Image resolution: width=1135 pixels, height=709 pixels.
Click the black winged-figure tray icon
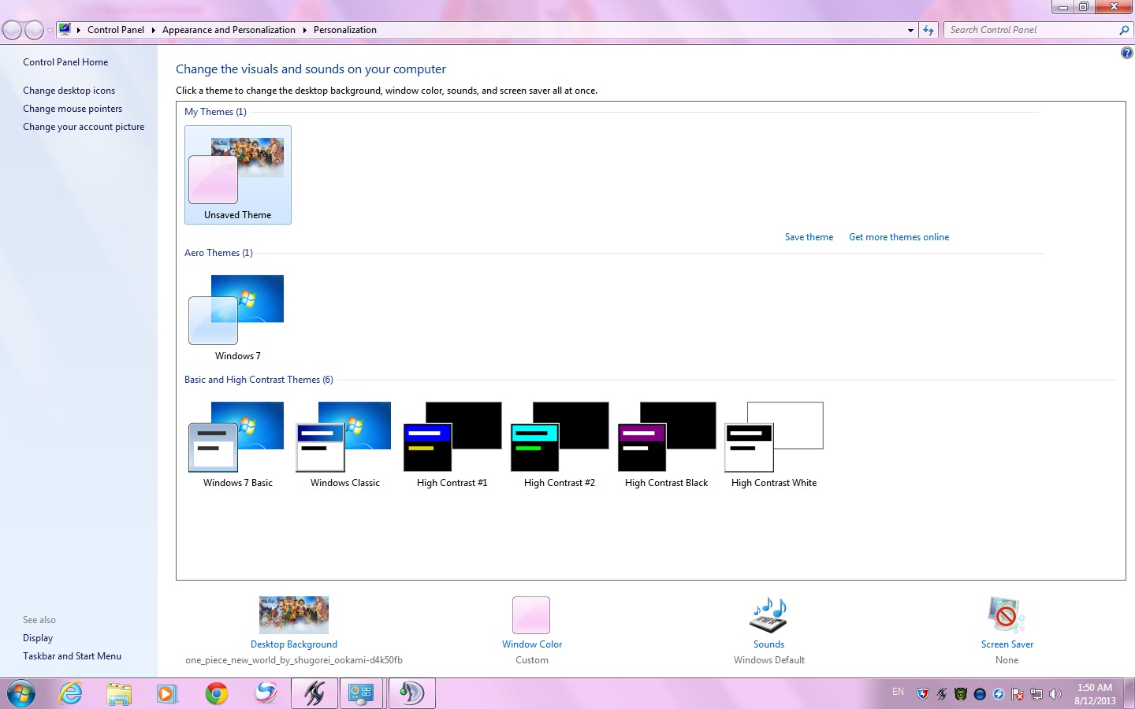(942, 694)
